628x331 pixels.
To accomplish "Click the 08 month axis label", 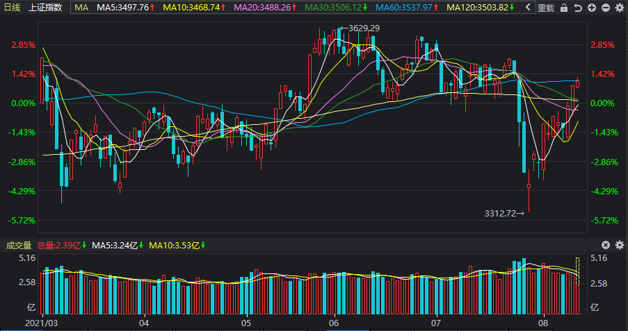I will [x=543, y=323].
